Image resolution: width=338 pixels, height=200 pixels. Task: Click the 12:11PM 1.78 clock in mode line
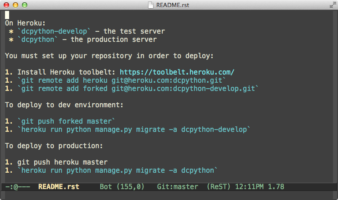pyautogui.click(x=260, y=187)
